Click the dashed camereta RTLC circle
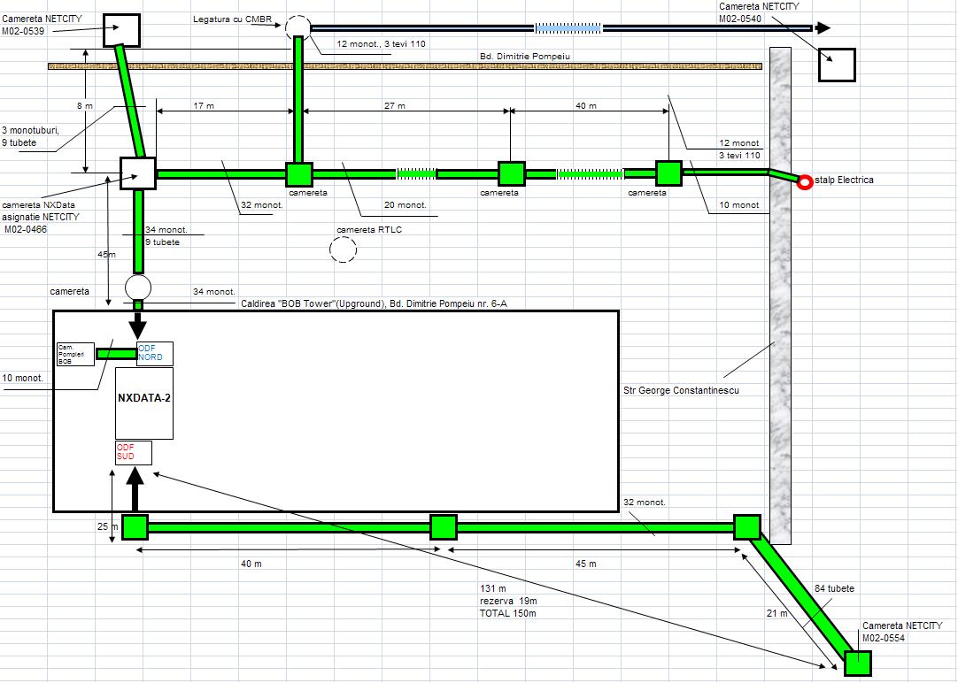 coord(343,250)
